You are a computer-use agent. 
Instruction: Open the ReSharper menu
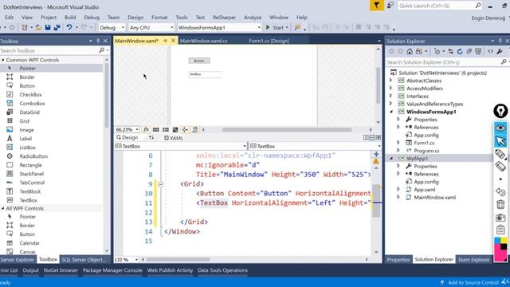[x=224, y=18]
